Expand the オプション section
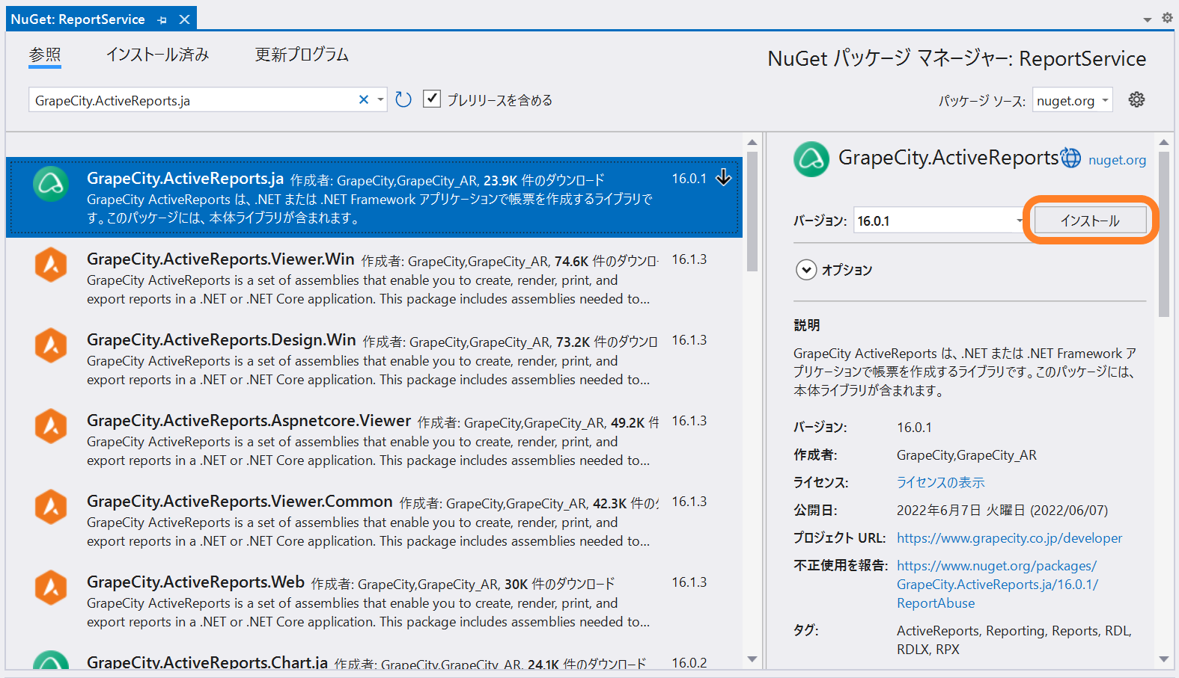1179x678 pixels. [x=806, y=270]
